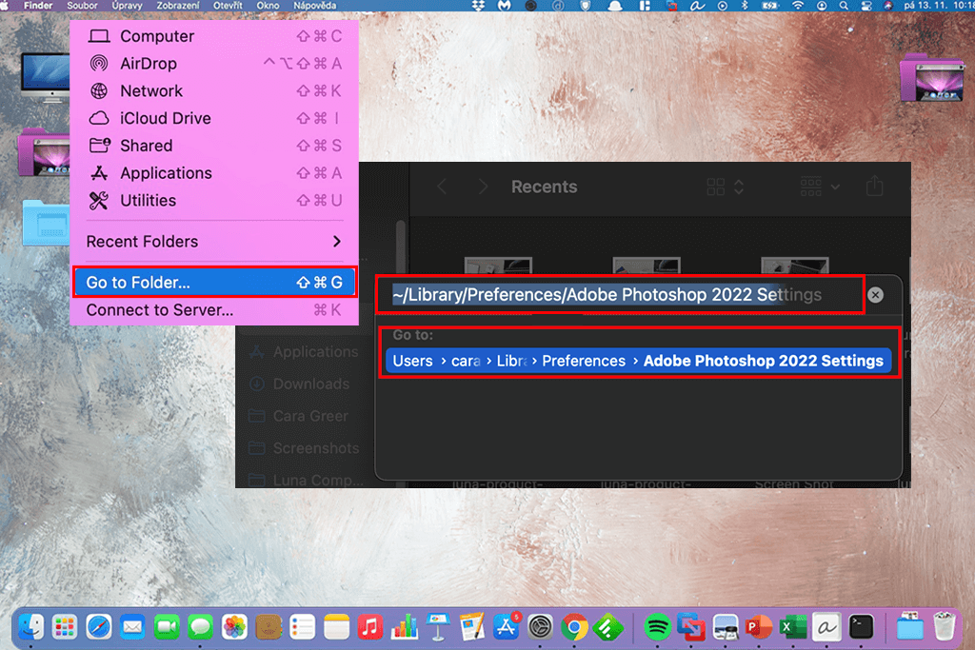Click the Dropbox menu bar icon

[x=478, y=6]
